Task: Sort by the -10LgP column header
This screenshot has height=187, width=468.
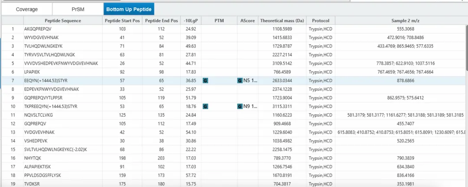Action: [191, 21]
